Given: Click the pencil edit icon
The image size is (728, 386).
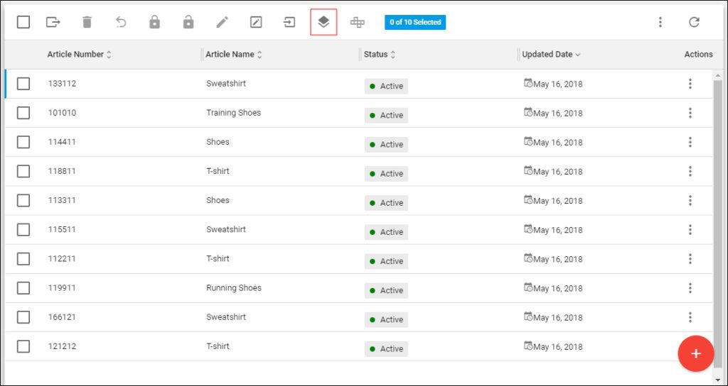Looking at the screenshot, I should [223, 22].
